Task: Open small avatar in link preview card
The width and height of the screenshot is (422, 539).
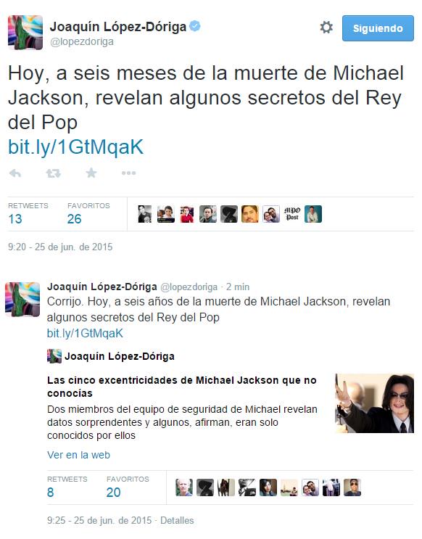Action: (54, 356)
